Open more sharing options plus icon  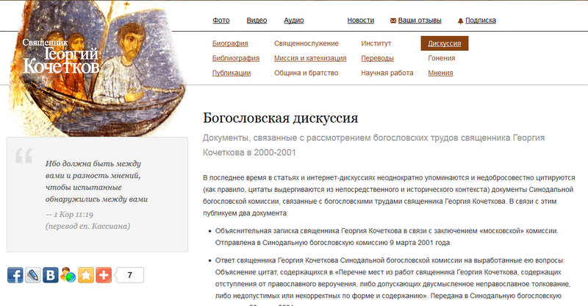pos(104,275)
